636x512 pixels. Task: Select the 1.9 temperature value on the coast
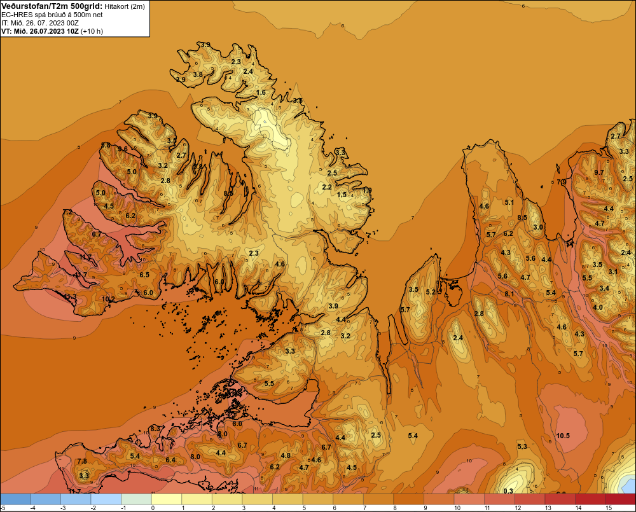(x=367, y=190)
